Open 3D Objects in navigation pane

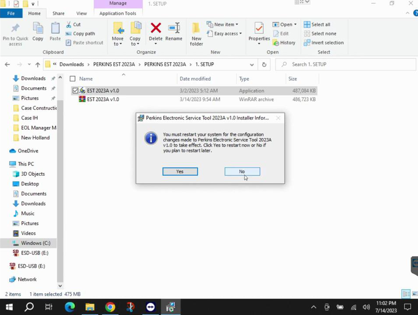[x=33, y=174]
